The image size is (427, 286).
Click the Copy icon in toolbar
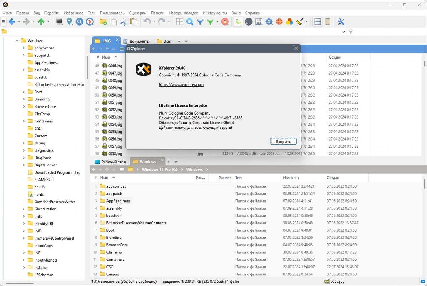pyautogui.click(x=113, y=22)
